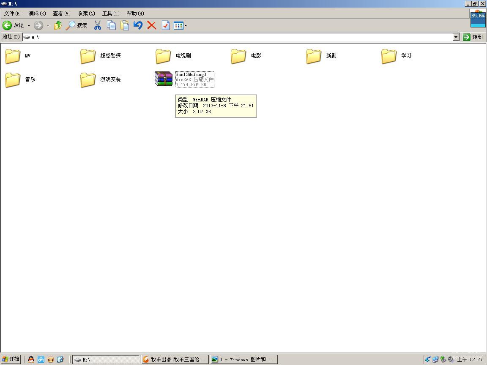Viewport: 487px width, 365px height.
Task: Click the Copy icon in the toolbar
Action: (111, 25)
